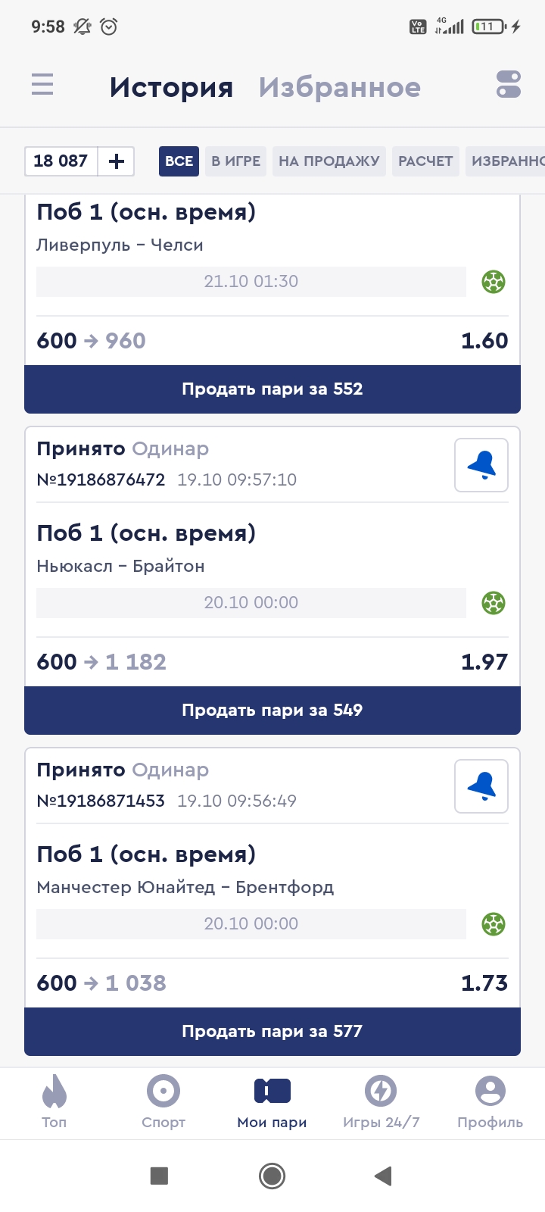Filter bets by НА ПРОДАЖУ
This screenshot has height=1212, width=545.
(x=329, y=161)
